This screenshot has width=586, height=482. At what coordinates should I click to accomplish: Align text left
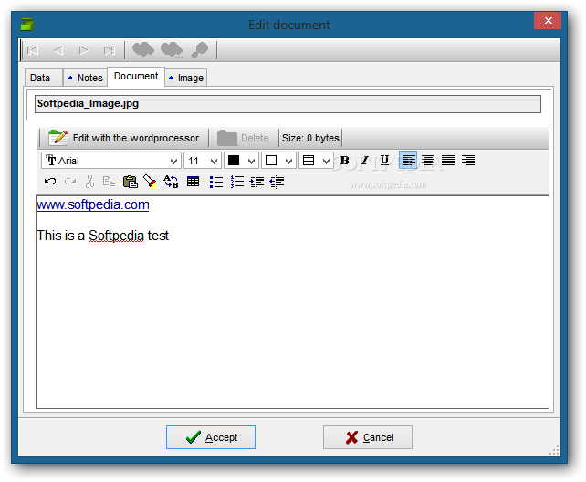[x=408, y=161]
